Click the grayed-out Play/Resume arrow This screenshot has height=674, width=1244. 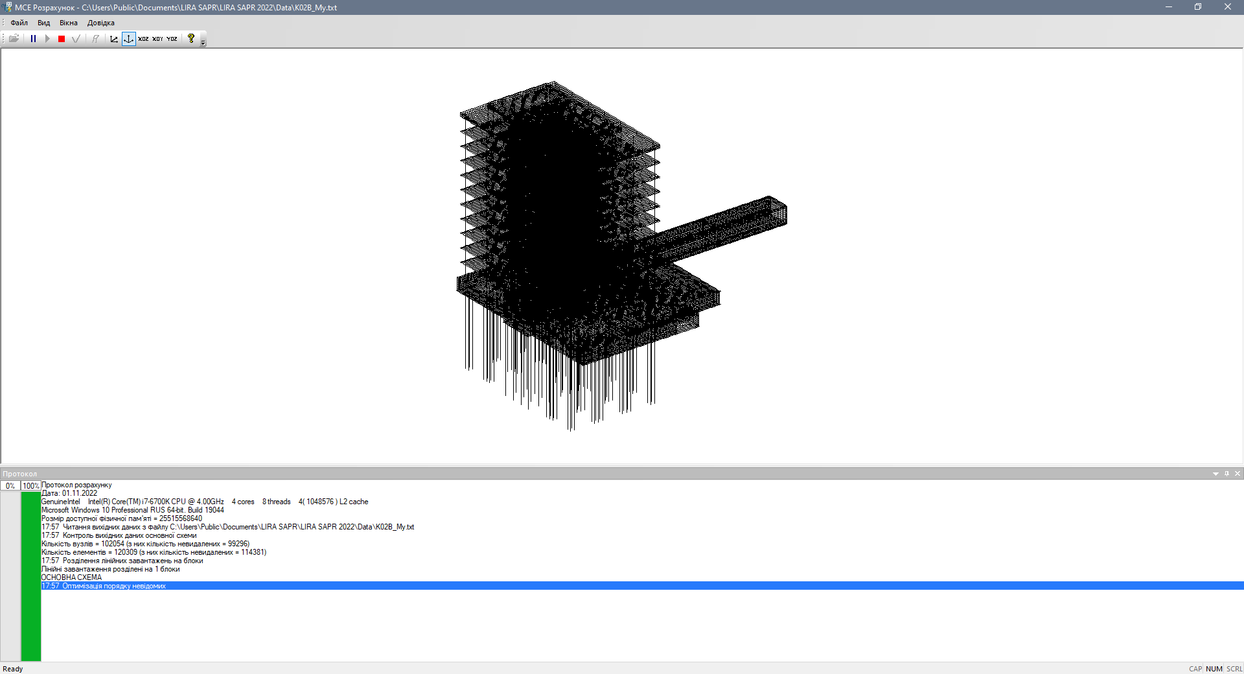47,39
